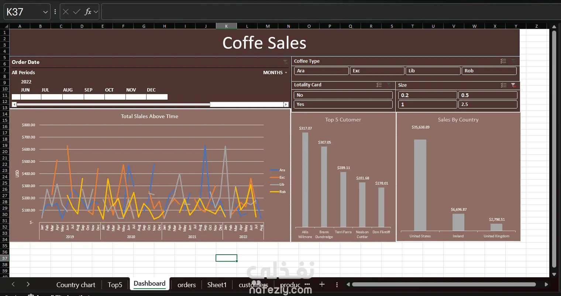
Task: Filter by Lib in the Coffee Type slicer
Action: (433, 71)
